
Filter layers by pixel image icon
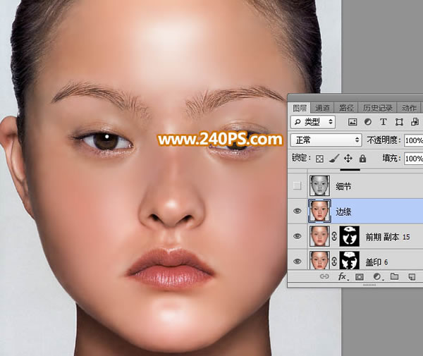pyautogui.click(x=352, y=122)
